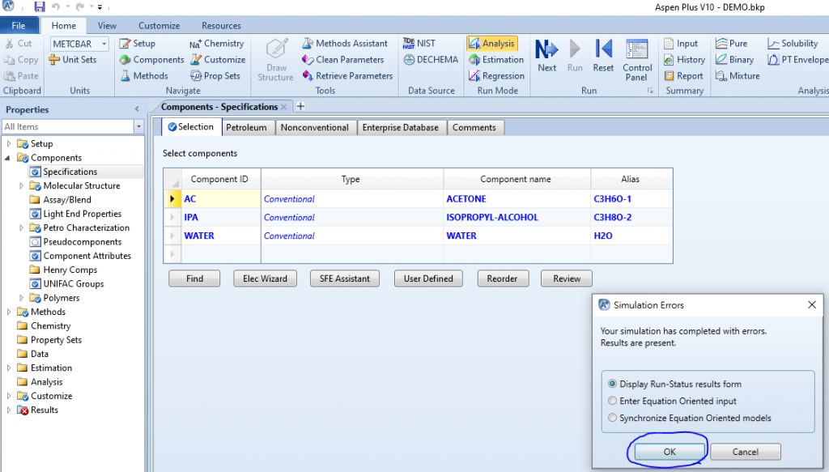829x472 pixels.
Task: Switch to the Resources ribbon tab
Action: click(221, 25)
